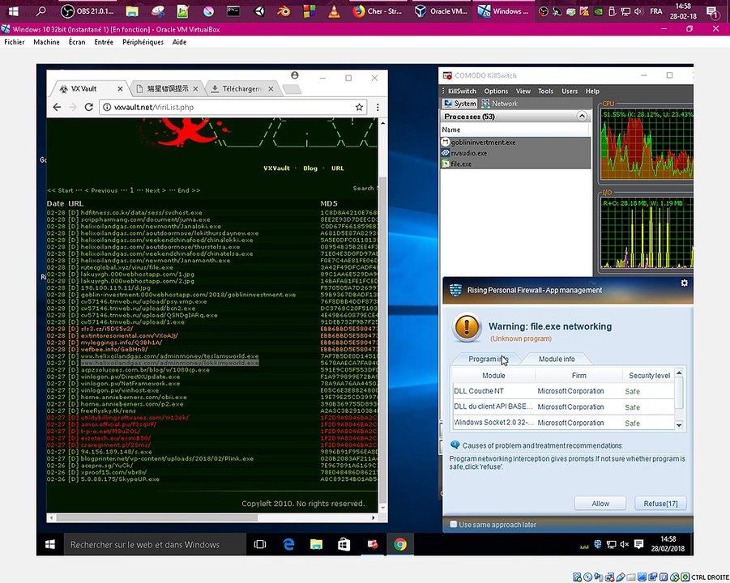
Task: Click Chrome's back arrow
Action: pyautogui.click(x=57, y=107)
